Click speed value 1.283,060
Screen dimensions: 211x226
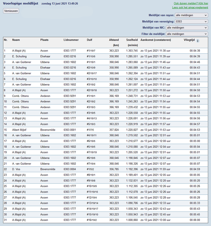pyautogui.click(x=132, y=62)
